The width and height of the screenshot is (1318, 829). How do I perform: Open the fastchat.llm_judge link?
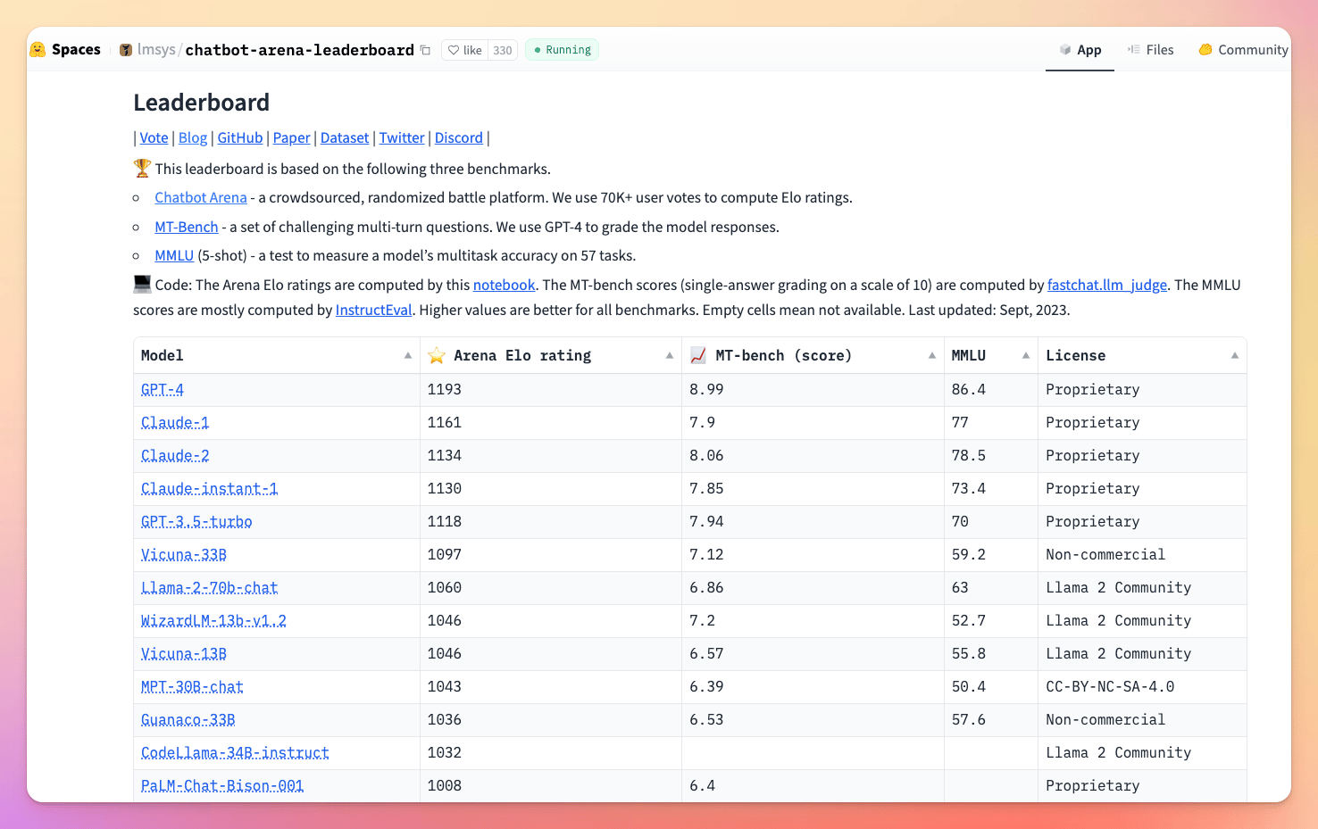click(x=1107, y=285)
